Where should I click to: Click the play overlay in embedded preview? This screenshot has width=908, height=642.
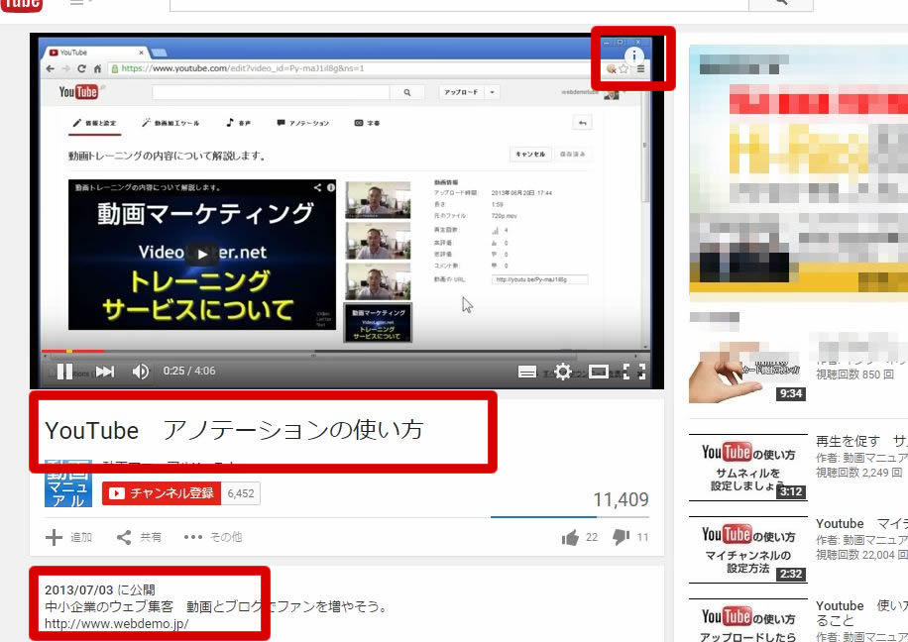click(x=201, y=254)
